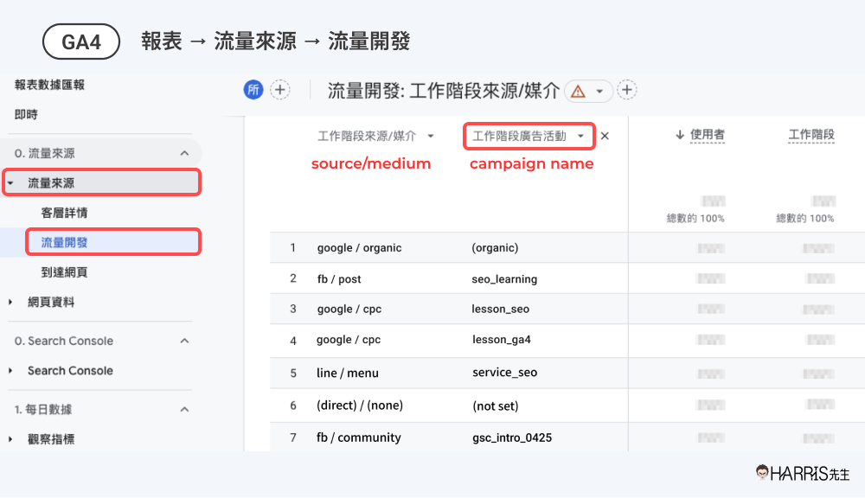Viewport: 865px width, 498px height.
Task: Click the blue 所 comparison chip icon
Action: pyautogui.click(x=253, y=89)
